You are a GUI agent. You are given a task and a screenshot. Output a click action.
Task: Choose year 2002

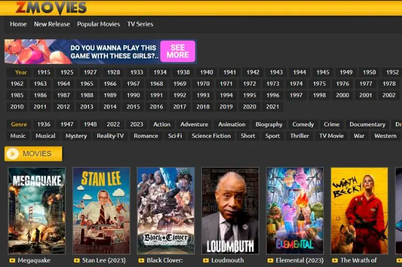[389, 95]
